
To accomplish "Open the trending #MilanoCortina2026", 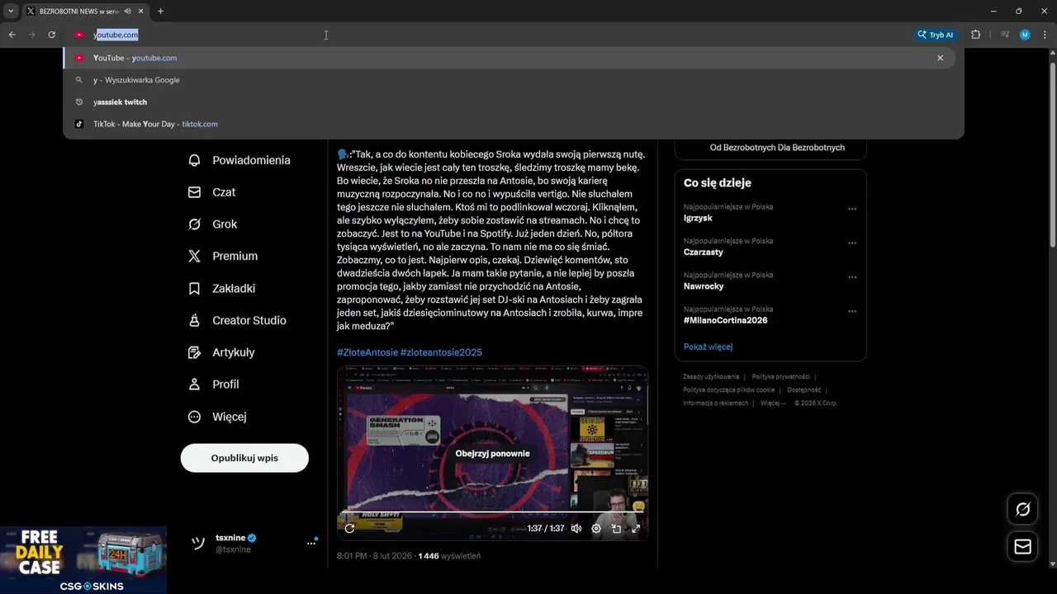I will 725,320.
